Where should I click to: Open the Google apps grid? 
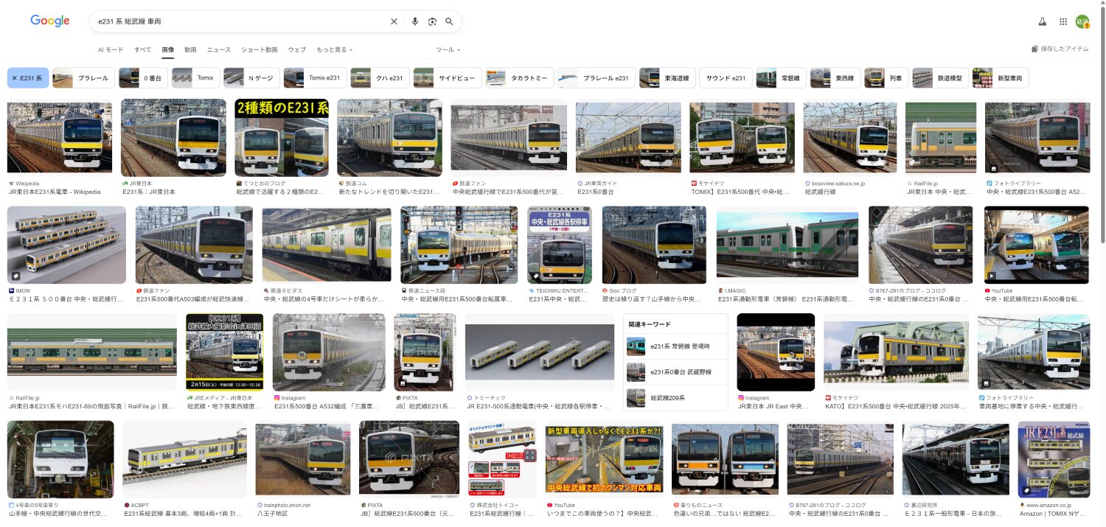point(1063,22)
